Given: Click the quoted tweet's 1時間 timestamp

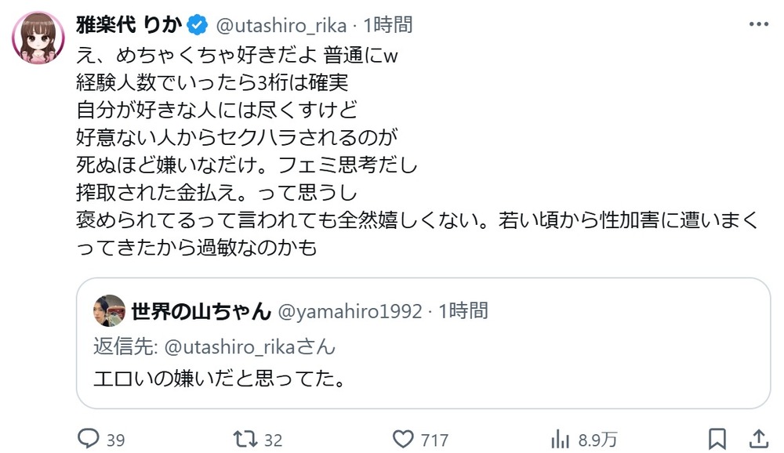Looking at the screenshot, I should pos(463,311).
